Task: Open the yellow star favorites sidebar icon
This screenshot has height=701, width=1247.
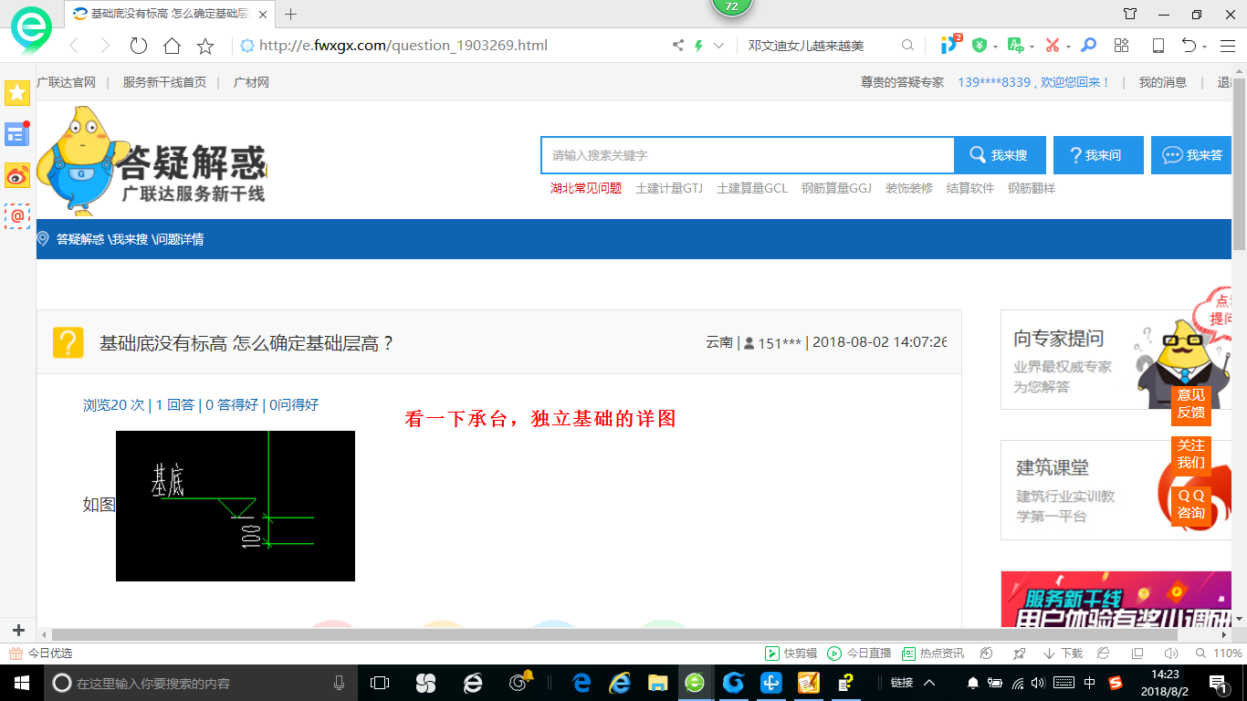Action: (17, 92)
